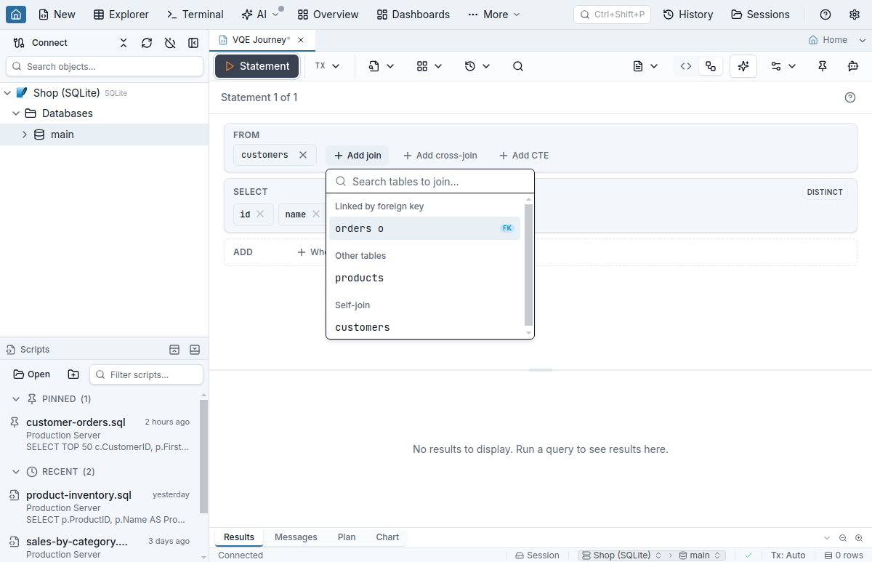
Task: Hide the Connect sidebar panel
Action: tap(193, 43)
